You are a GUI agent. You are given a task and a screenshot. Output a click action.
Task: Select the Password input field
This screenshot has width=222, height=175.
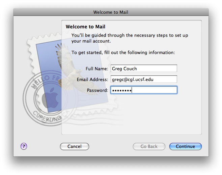pyautogui.click(x=144, y=90)
